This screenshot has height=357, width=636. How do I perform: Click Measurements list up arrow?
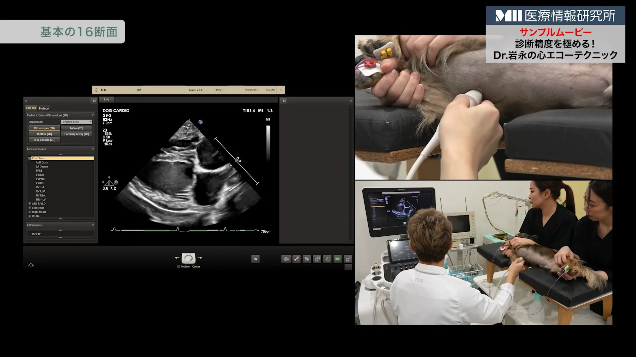point(60,154)
